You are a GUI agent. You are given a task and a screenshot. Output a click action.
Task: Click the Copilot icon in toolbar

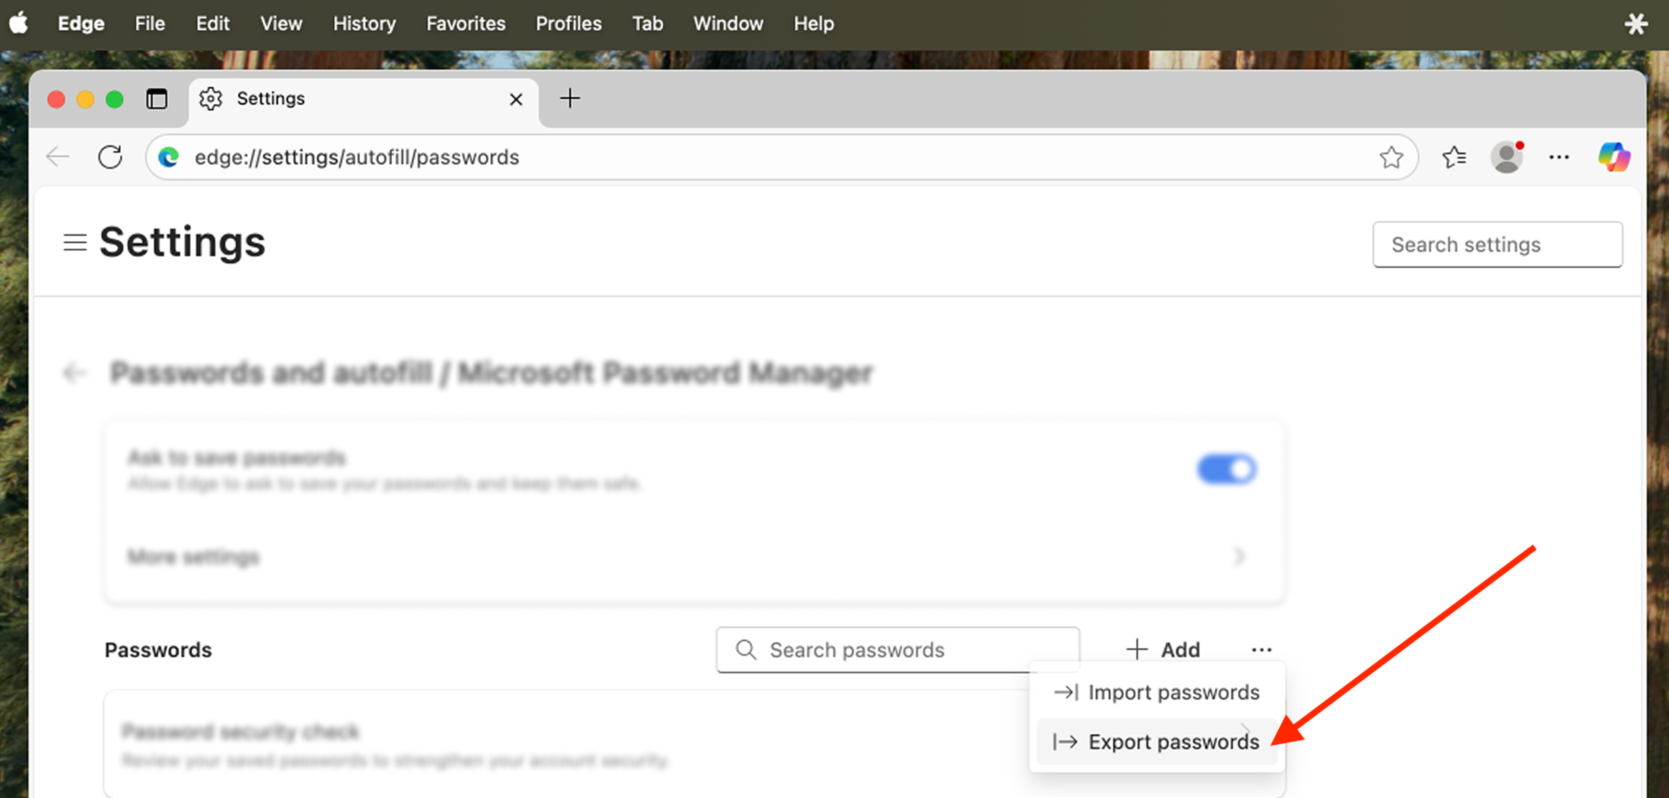coord(1613,158)
